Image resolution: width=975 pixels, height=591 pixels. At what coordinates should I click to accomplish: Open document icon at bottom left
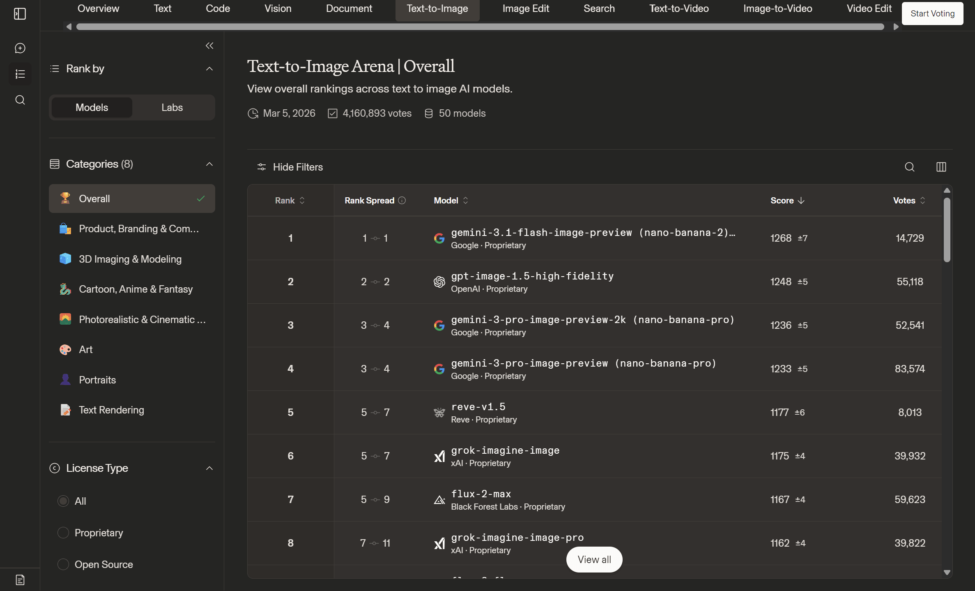20,579
